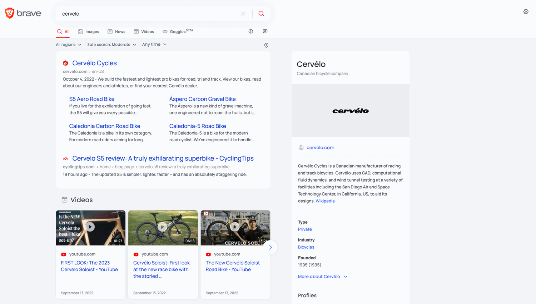Open Cervélo Soloist: First look video title

162,269
